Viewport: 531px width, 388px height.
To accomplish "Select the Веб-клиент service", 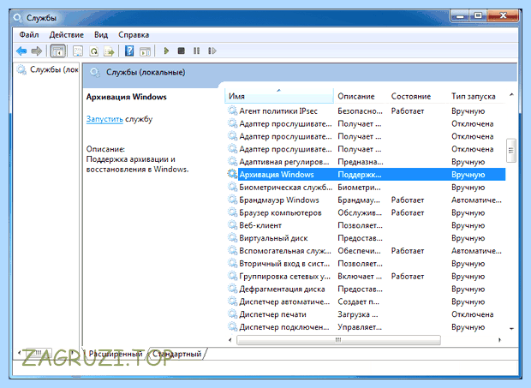I will click(366, 225).
